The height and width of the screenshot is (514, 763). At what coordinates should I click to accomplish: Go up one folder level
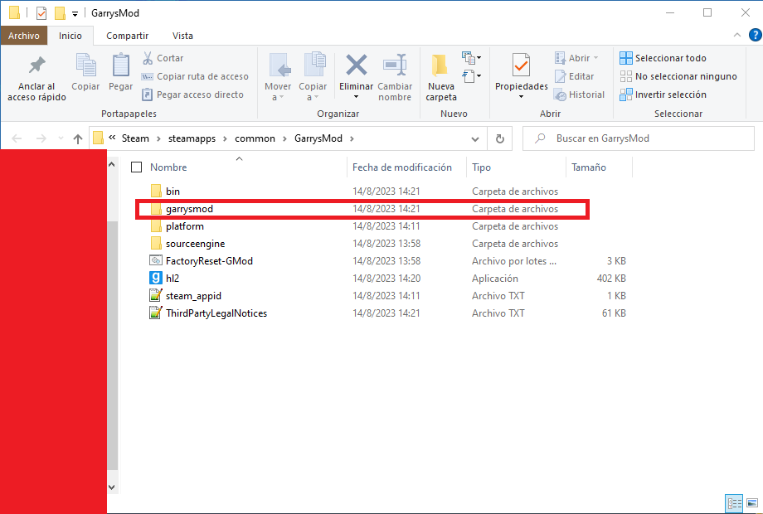(x=78, y=138)
